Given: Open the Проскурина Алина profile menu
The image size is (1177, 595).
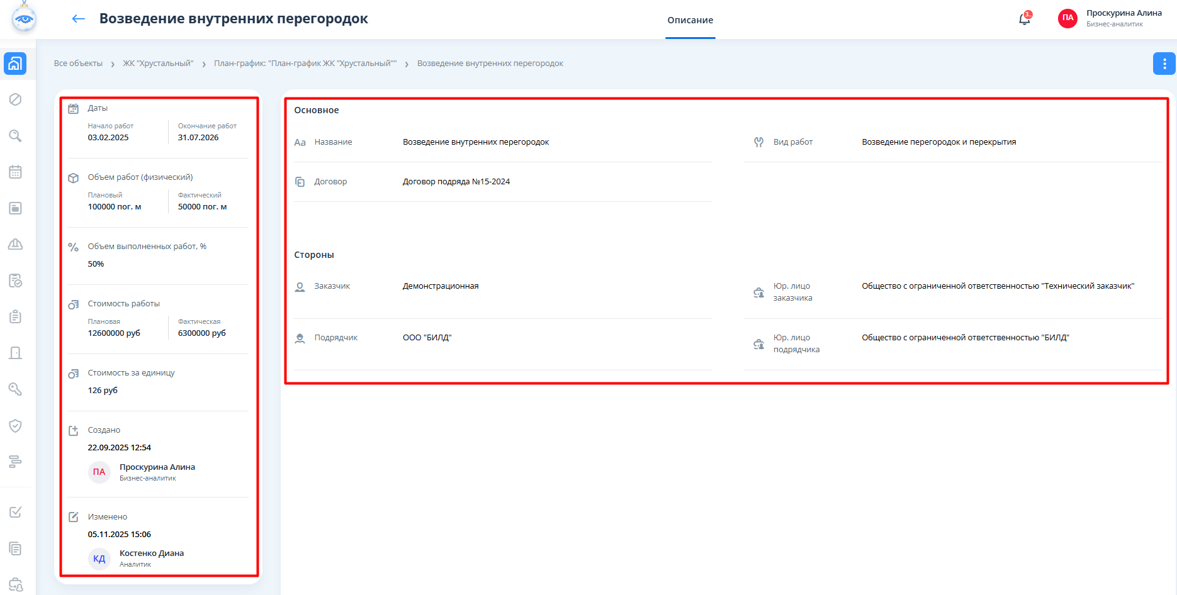Looking at the screenshot, I should point(1111,18).
